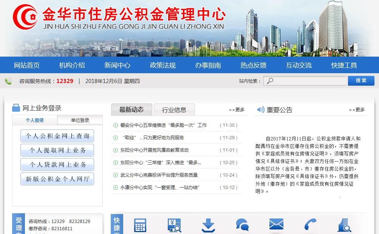Select the 个人登录 tab
The image size is (379, 234).
point(35,120)
